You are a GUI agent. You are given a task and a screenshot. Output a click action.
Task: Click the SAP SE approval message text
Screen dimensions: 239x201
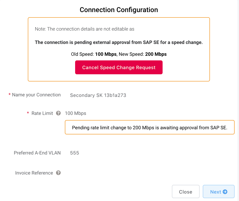pyautogui.click(x=119, y=42)
